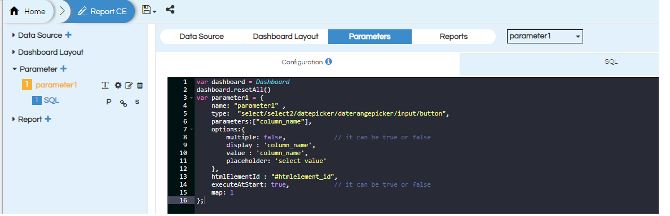The width and height of the screenshot is (670, 216).
Task: Select the SQL item under parameter1
Action: tap(51, 100)
